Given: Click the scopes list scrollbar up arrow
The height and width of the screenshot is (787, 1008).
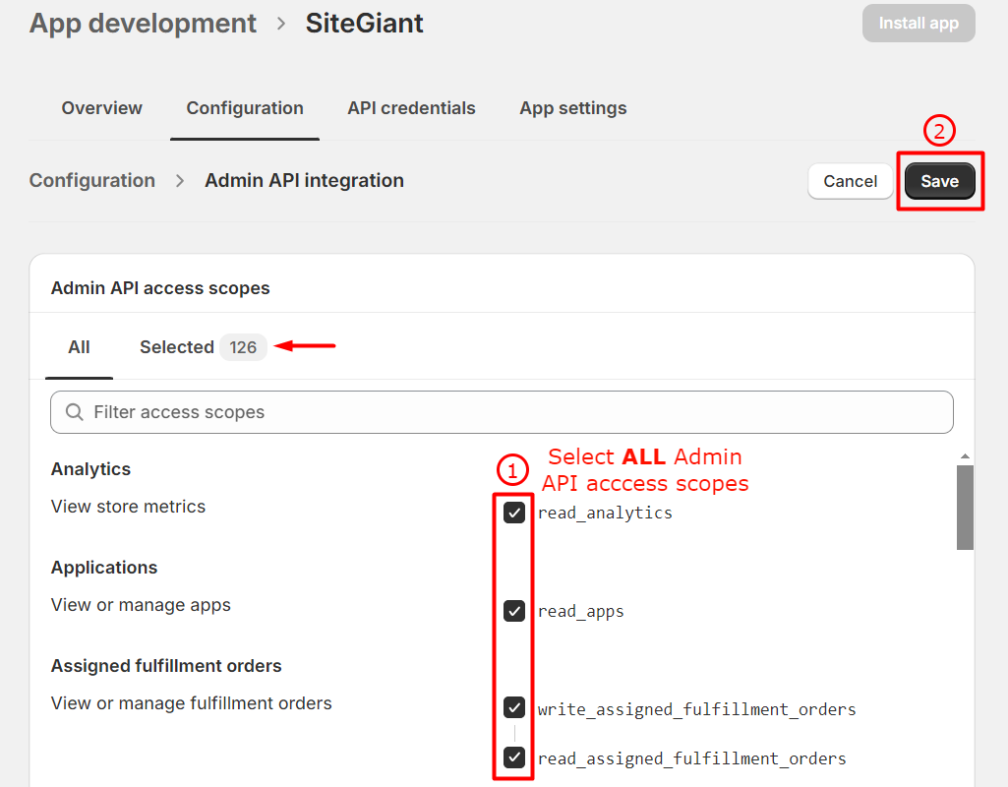Looking at the screenshot, I should click(x=965, y=456).
